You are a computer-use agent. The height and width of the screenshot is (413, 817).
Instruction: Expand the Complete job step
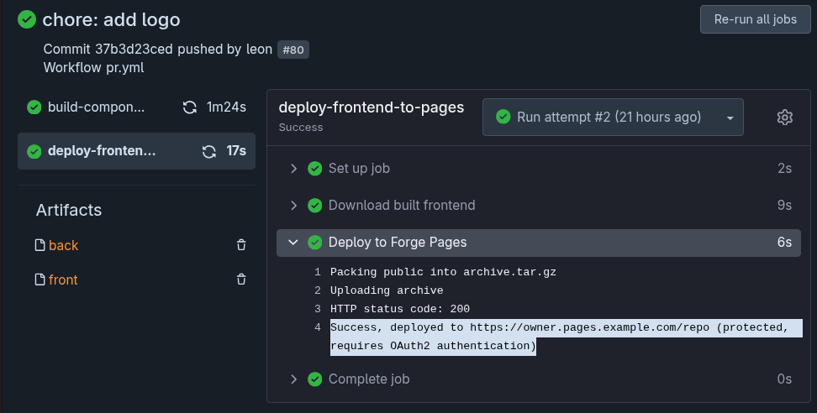click(x=293, y=379)
